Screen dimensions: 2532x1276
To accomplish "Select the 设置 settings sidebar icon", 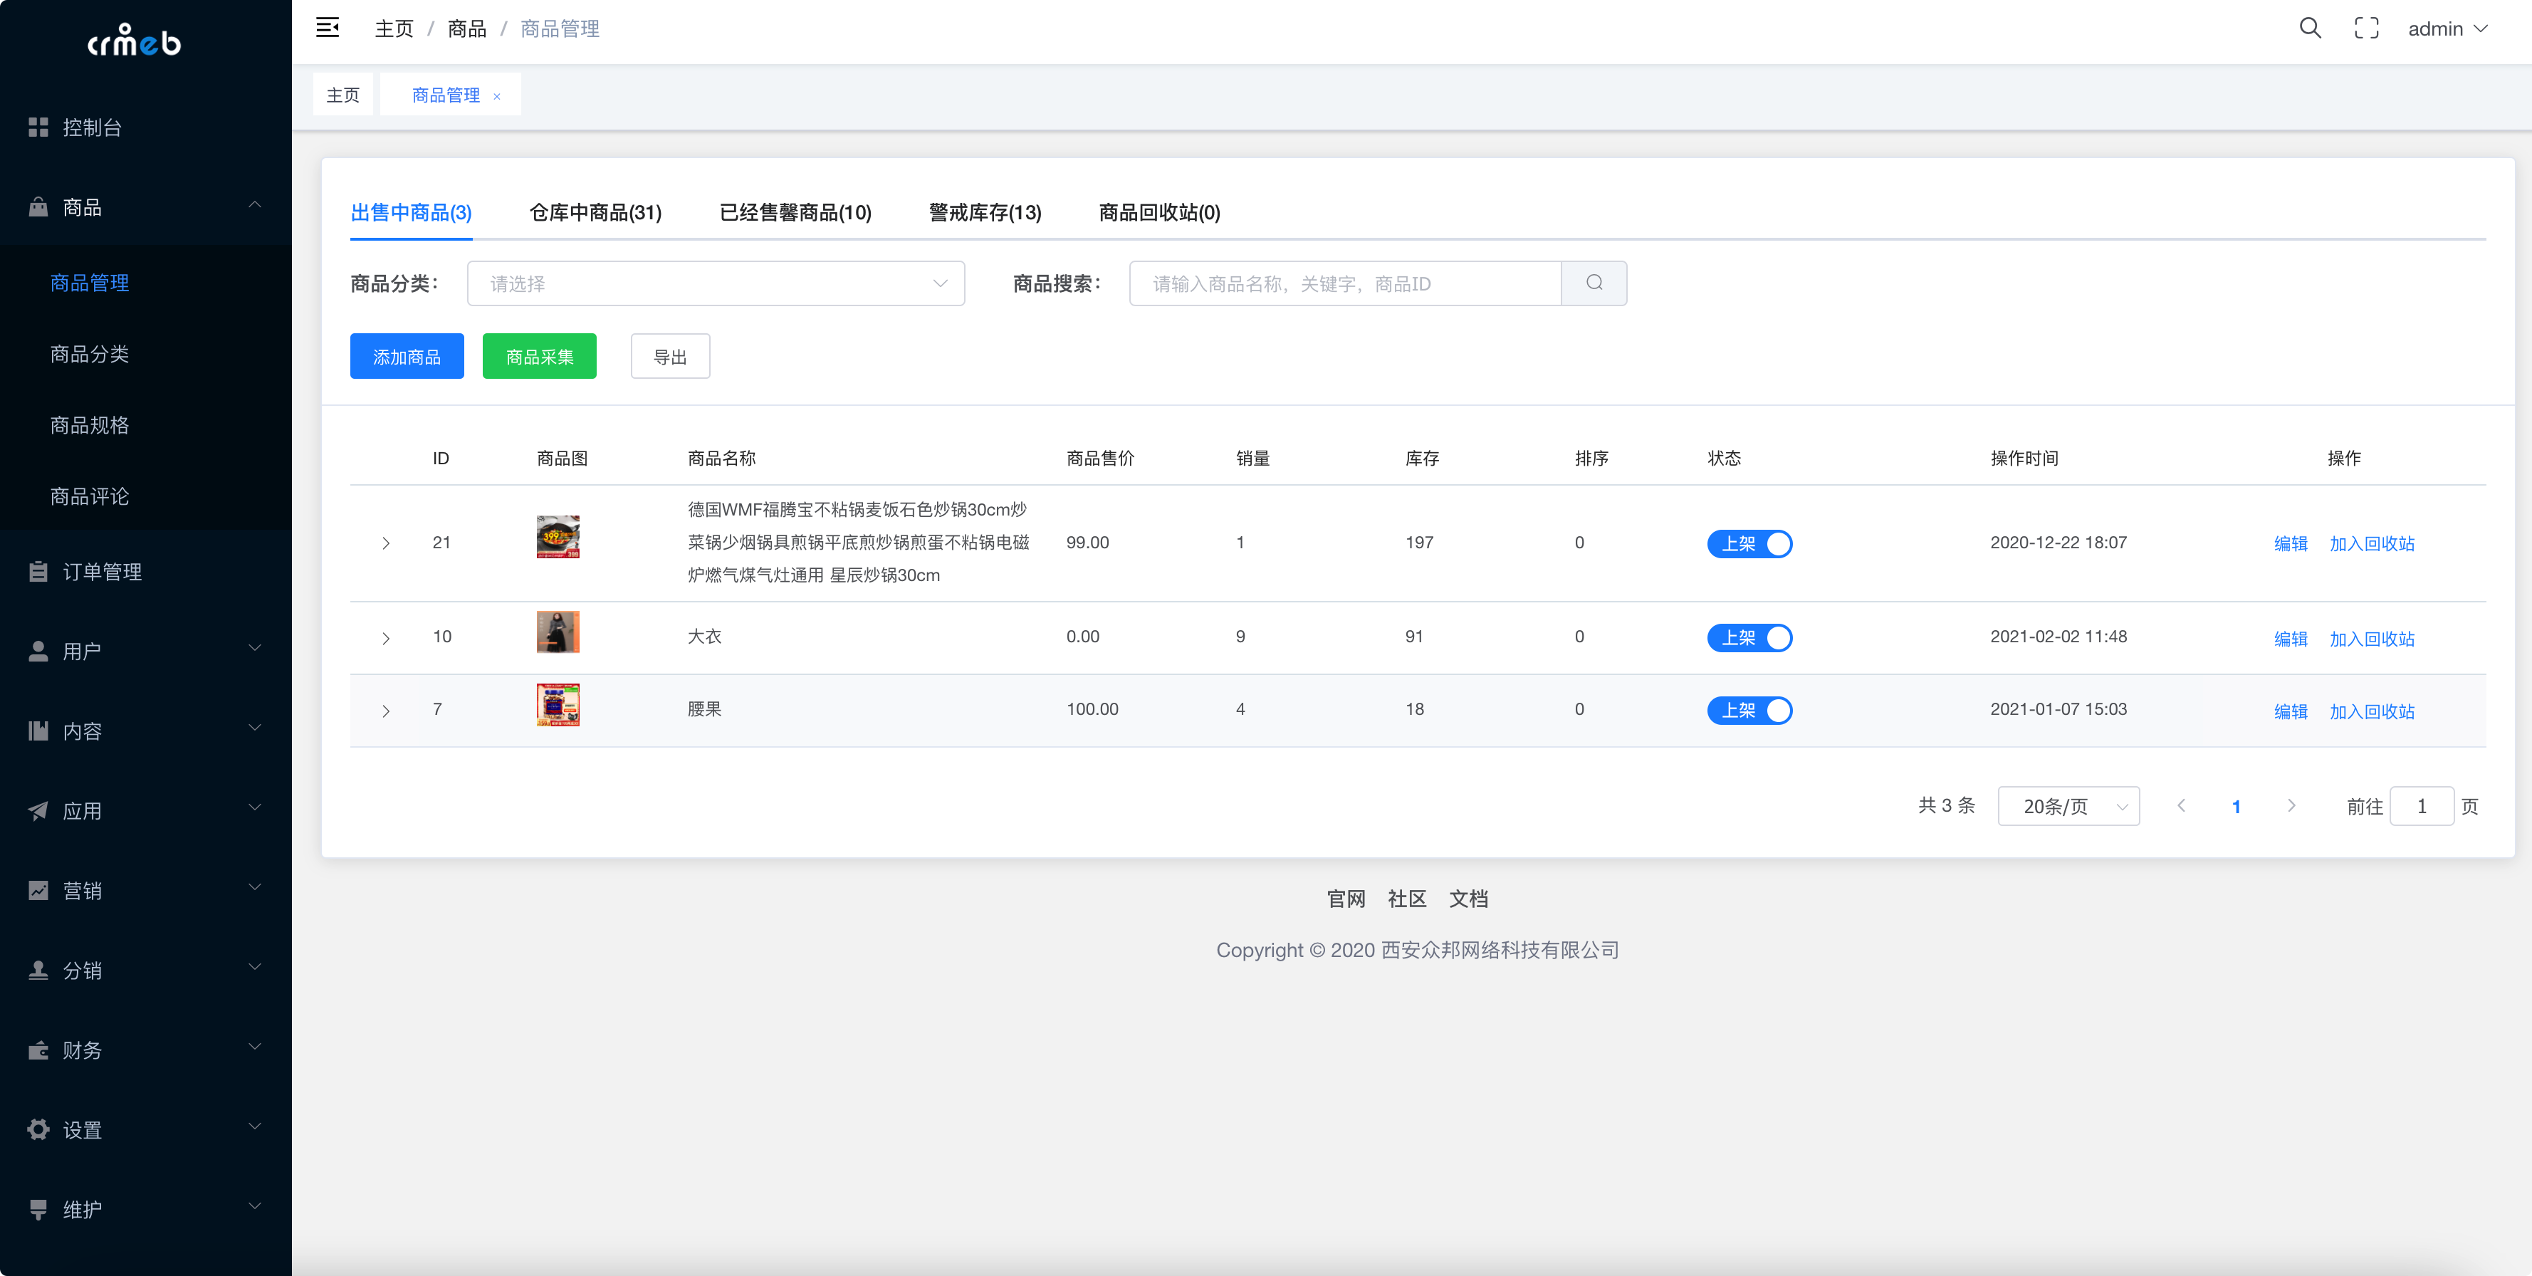I will 37,1129.
